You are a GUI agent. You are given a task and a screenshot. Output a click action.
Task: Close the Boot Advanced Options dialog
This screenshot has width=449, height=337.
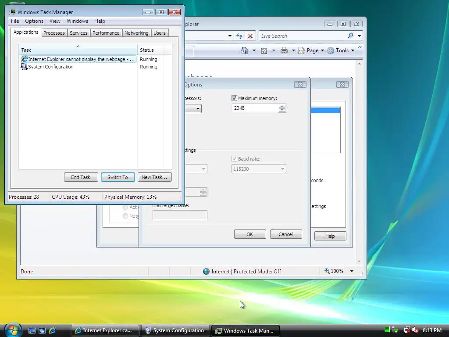[300, 85]
